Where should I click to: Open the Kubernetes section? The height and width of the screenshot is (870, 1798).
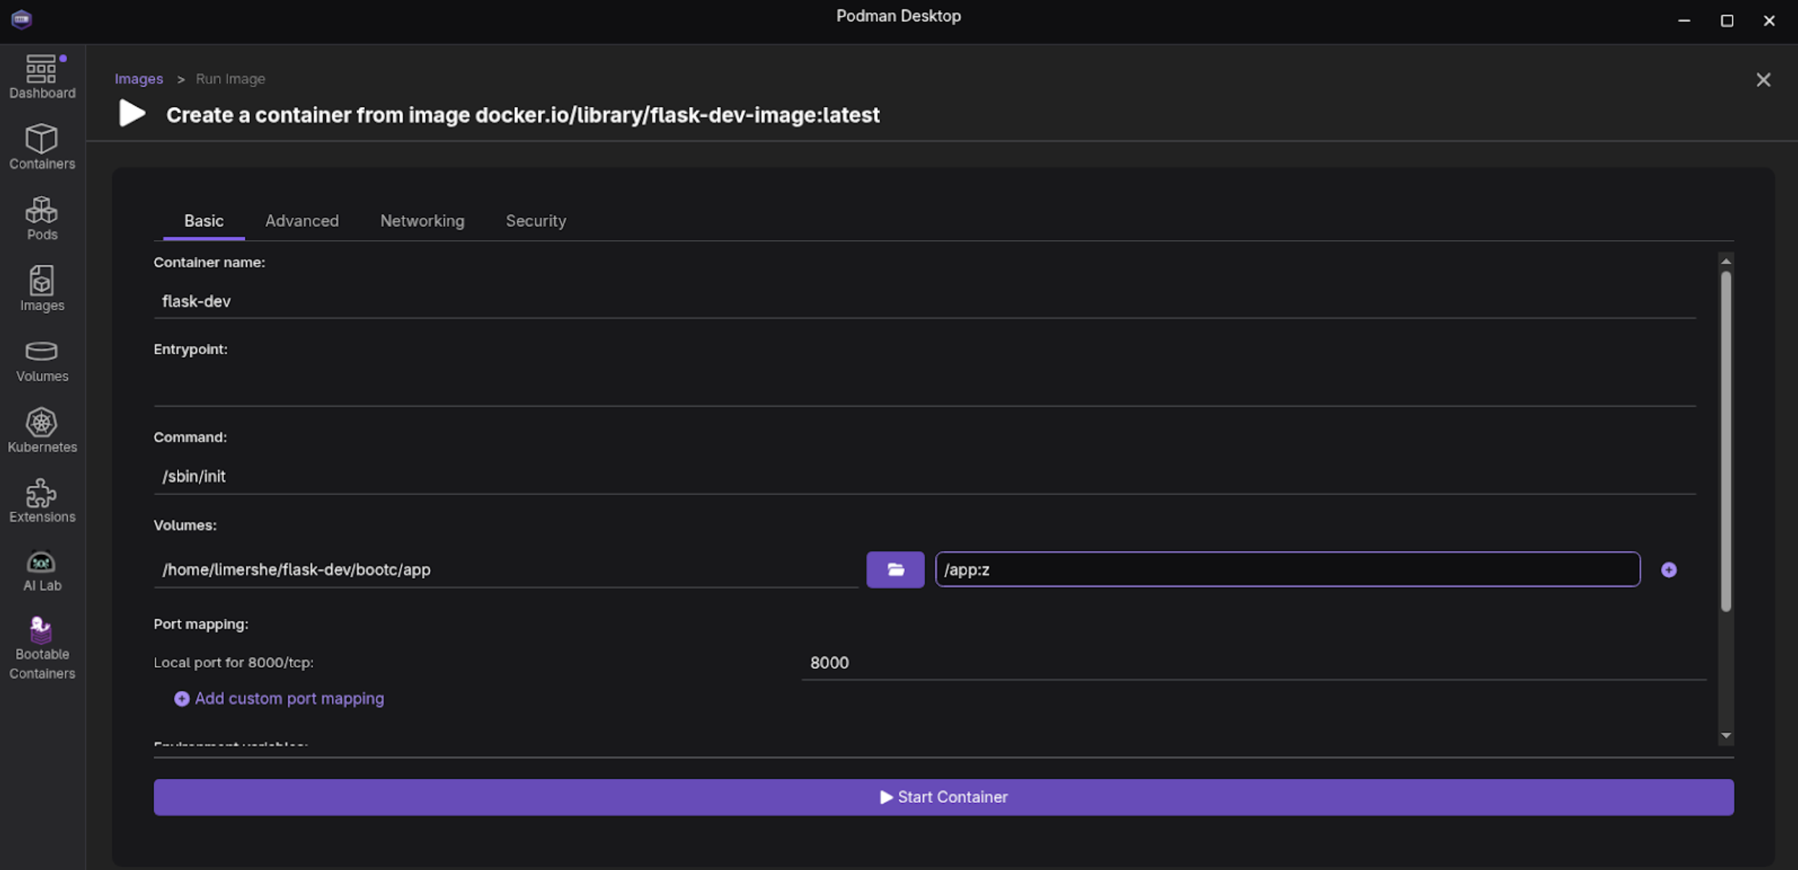pos(42,431)
